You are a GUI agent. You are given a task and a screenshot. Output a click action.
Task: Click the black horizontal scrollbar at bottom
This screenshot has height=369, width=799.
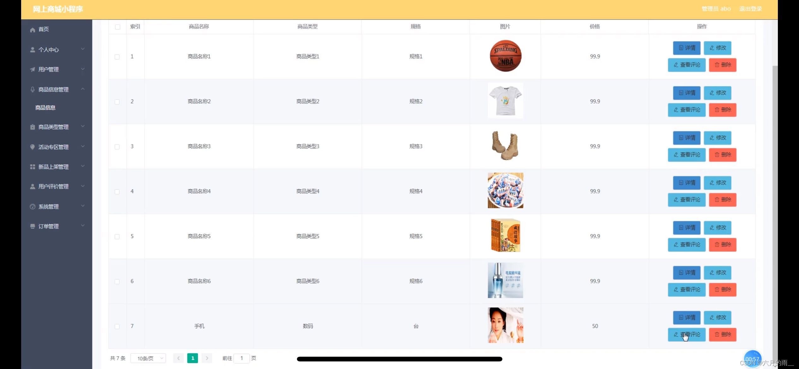click(399, 359)
